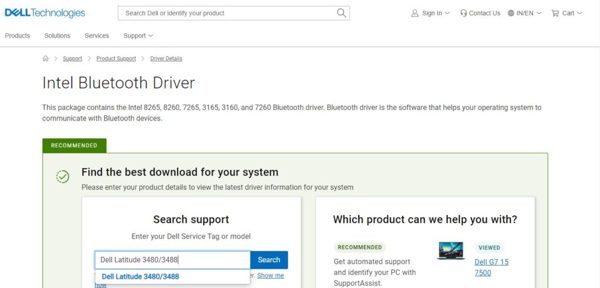This screenshot has height=288, width=600.
Task: Click the Sign In text
Action: 432,13
